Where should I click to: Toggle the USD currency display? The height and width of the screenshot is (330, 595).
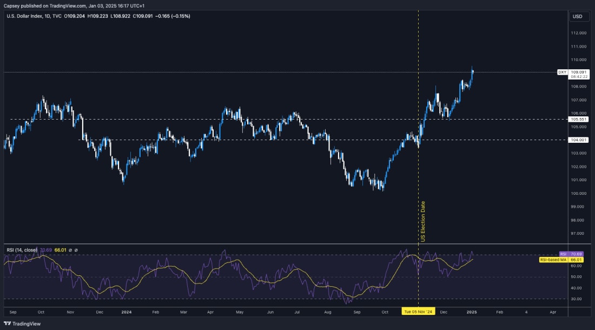point(578,17)
